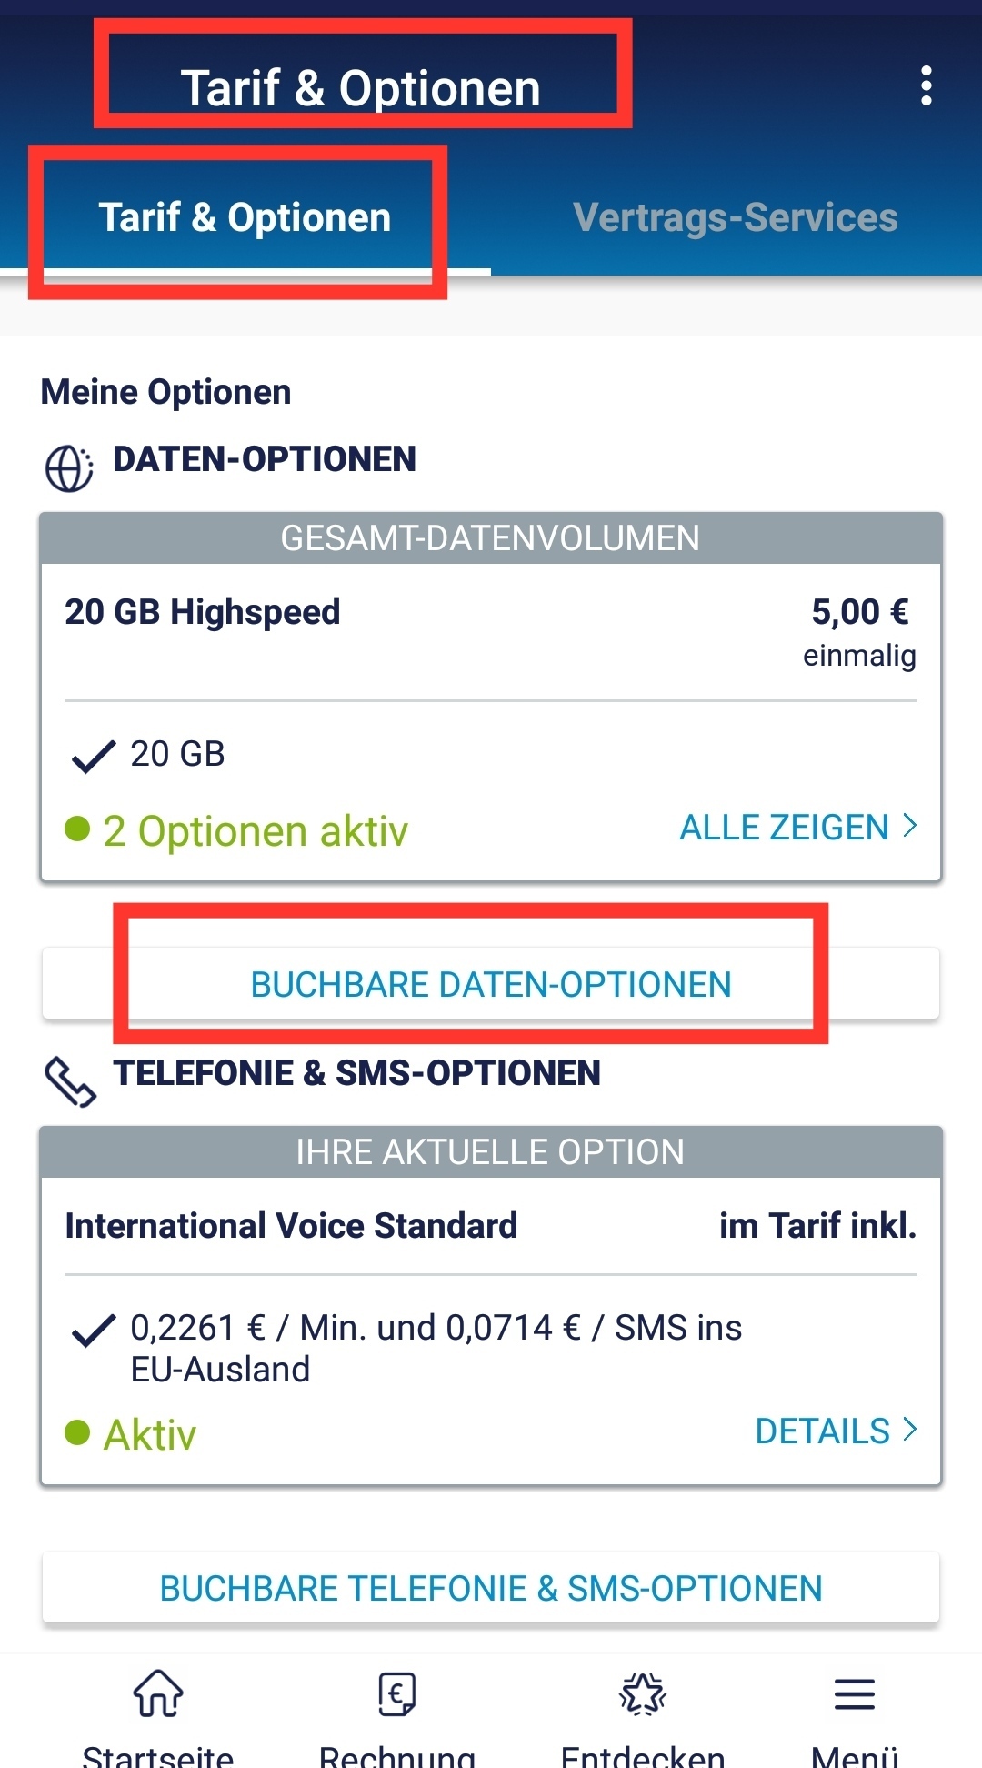The height and width of the screenshot is (1768, 982).
Task: Tap the globe icon beside Daten-Optionen
Action: click(69, 468)
